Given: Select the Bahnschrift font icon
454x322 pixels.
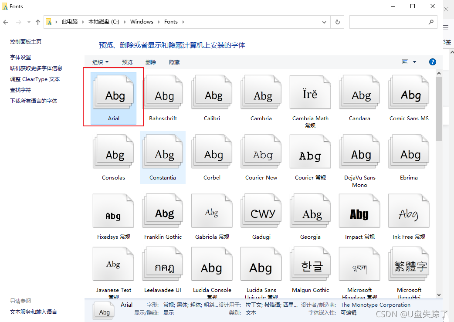Looking at the screenshot, I should click(x=163, y=92).
